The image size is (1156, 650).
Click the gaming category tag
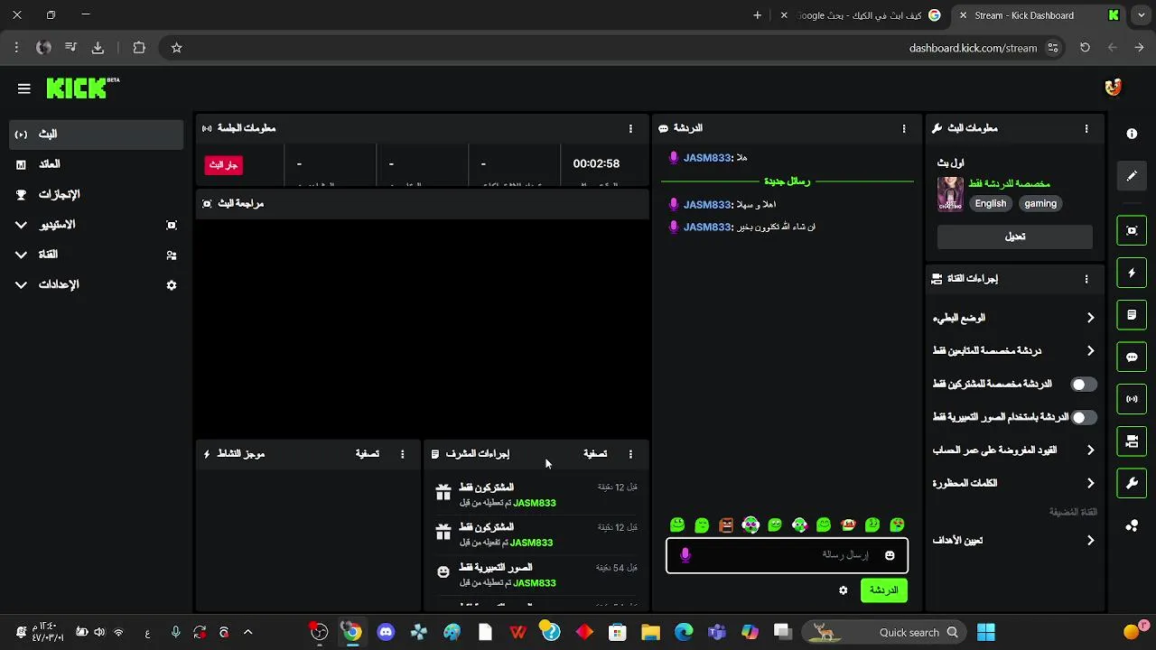pyautogui.click(x=1040, y=204)
